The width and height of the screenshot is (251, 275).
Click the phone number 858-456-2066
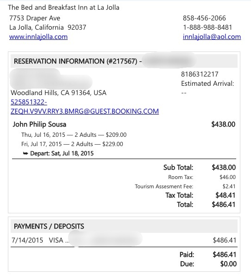pos(204,18)
